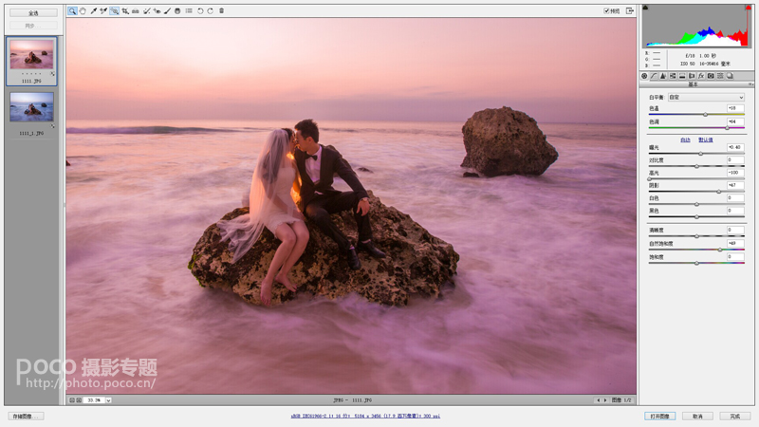This screenshot has width=759, height=427.
Task: Click the Contrast (对比度) slider handle
Action: click(696, 166)
